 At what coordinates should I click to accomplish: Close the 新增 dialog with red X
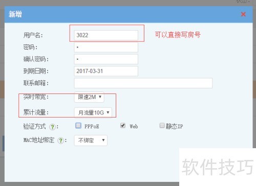click(x=243, y=14)
